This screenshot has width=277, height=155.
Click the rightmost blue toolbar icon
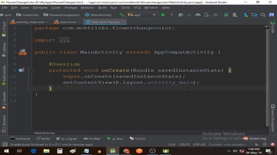click(x=271, y=15)
